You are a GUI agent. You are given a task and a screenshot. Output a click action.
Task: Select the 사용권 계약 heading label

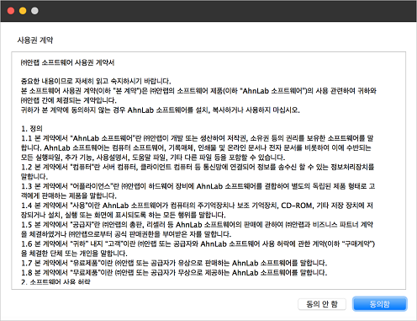35,40
